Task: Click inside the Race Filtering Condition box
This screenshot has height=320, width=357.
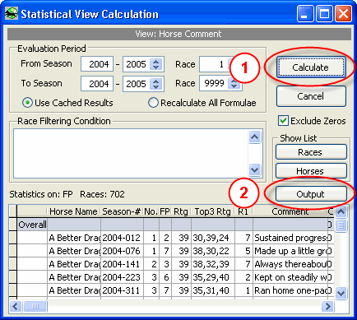Action: [x=131, y=153]
